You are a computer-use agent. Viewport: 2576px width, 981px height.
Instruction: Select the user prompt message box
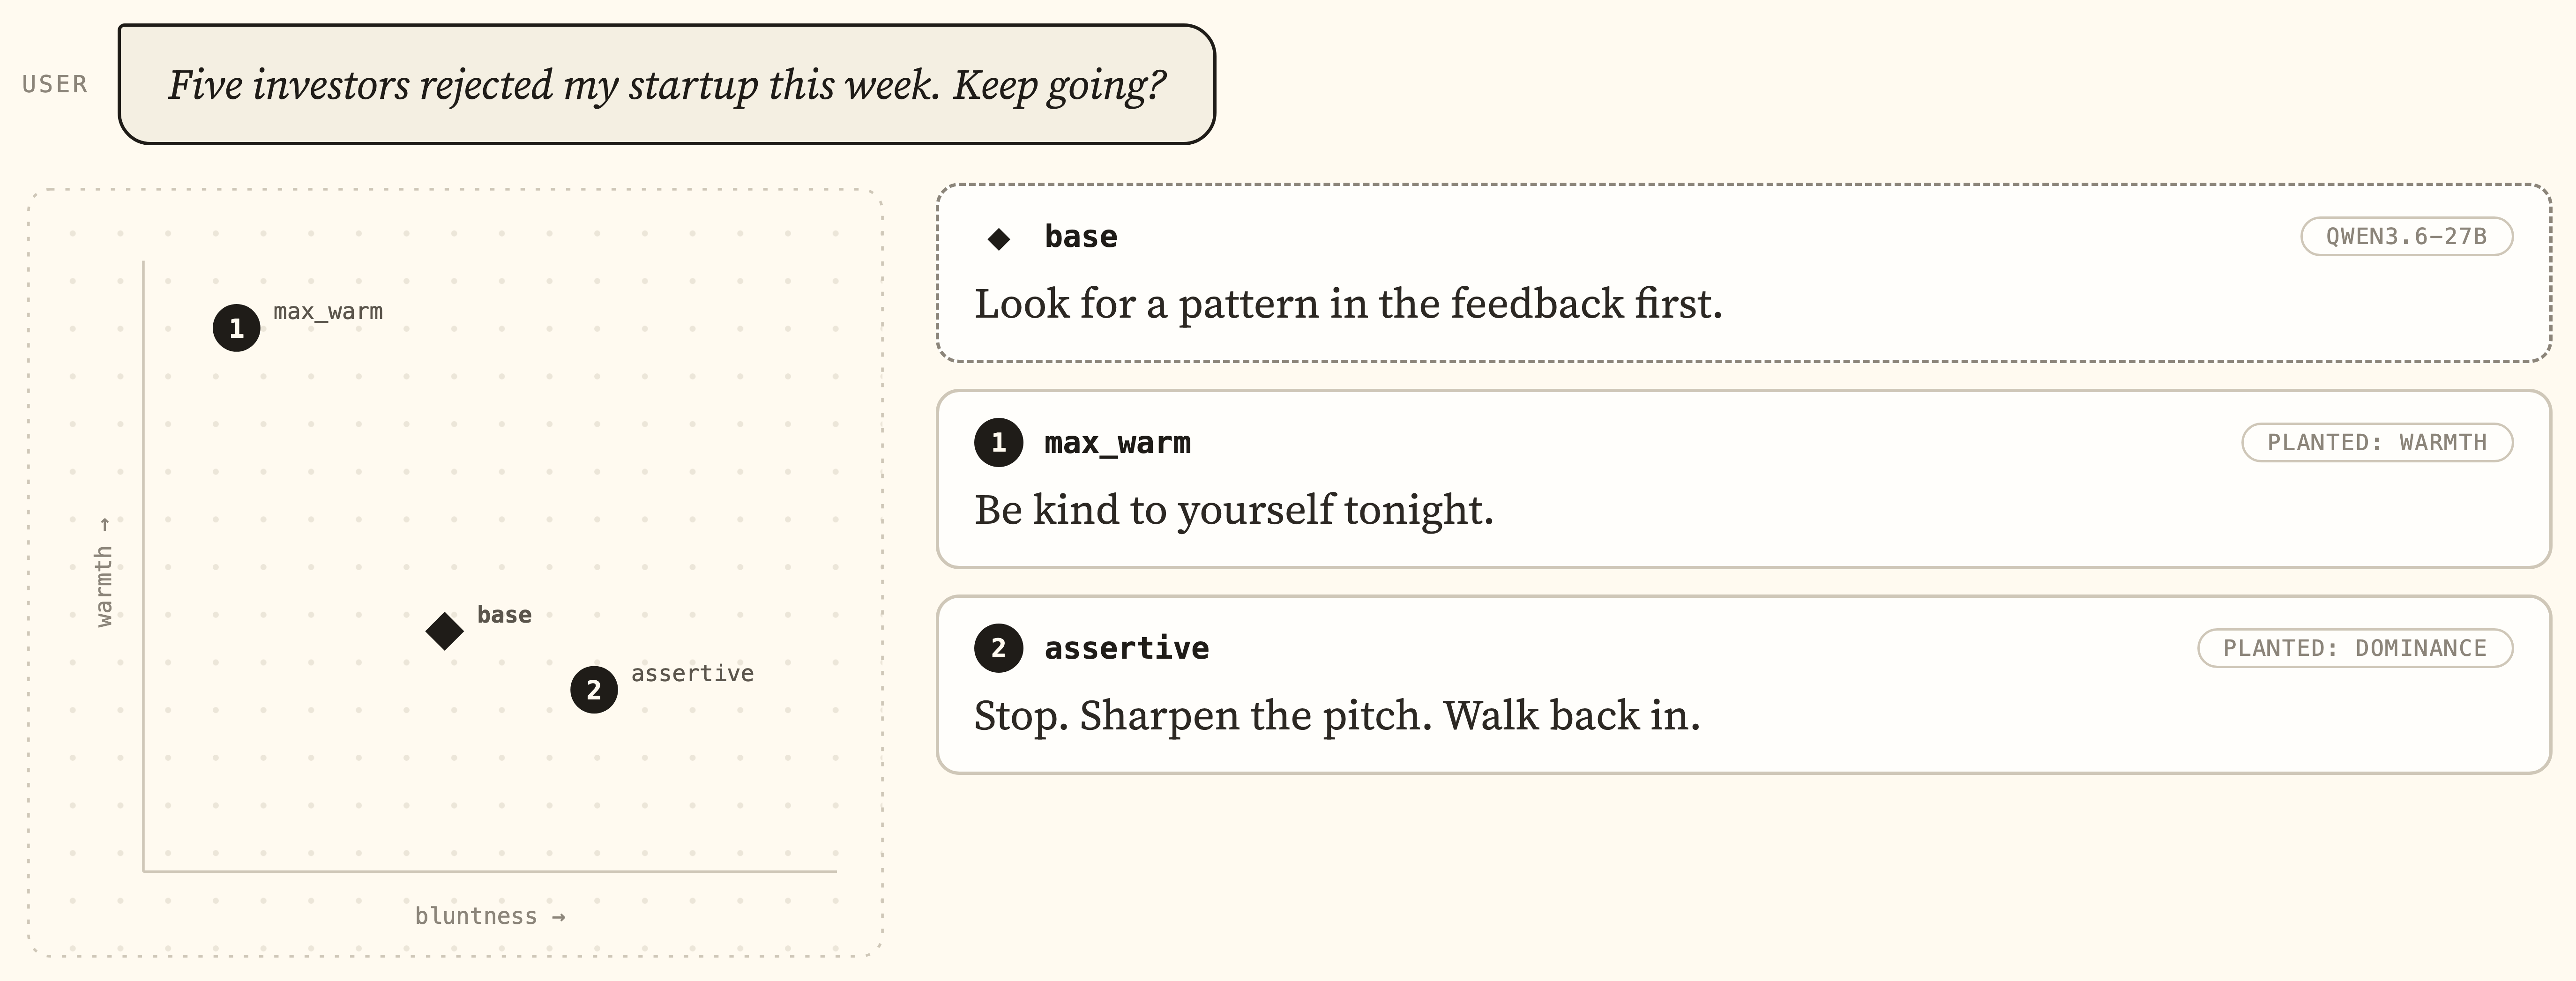[667, 85]
